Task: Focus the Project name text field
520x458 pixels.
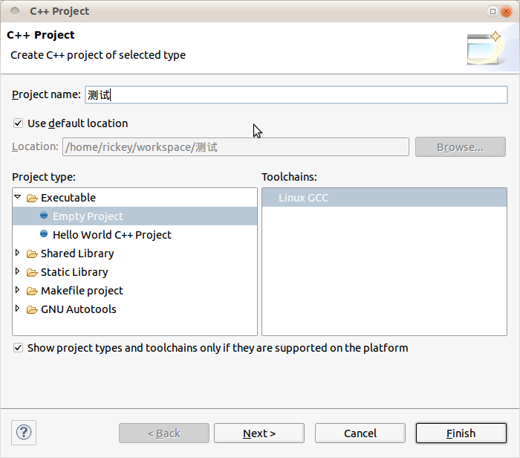Action: [296, 95]
